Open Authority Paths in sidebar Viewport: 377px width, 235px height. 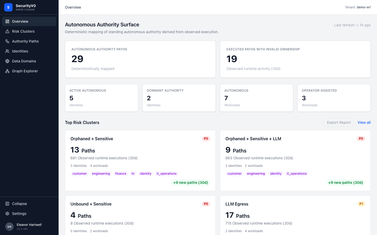[x=29, y=41]
